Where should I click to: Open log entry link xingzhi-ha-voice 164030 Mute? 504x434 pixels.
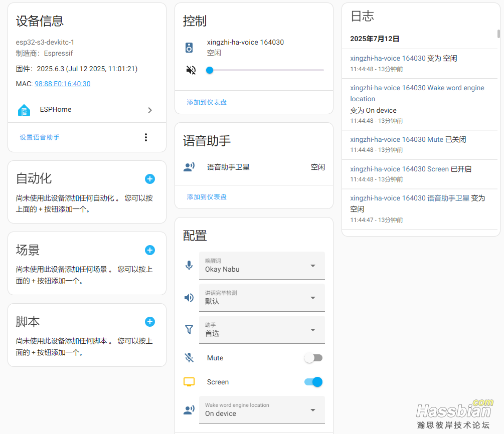pos(397,139)
